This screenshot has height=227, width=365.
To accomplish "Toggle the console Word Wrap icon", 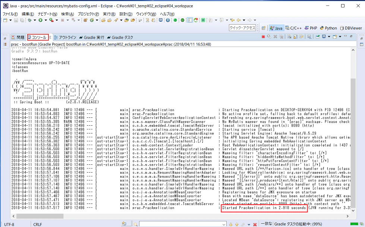I will click(x=302, y=37).
